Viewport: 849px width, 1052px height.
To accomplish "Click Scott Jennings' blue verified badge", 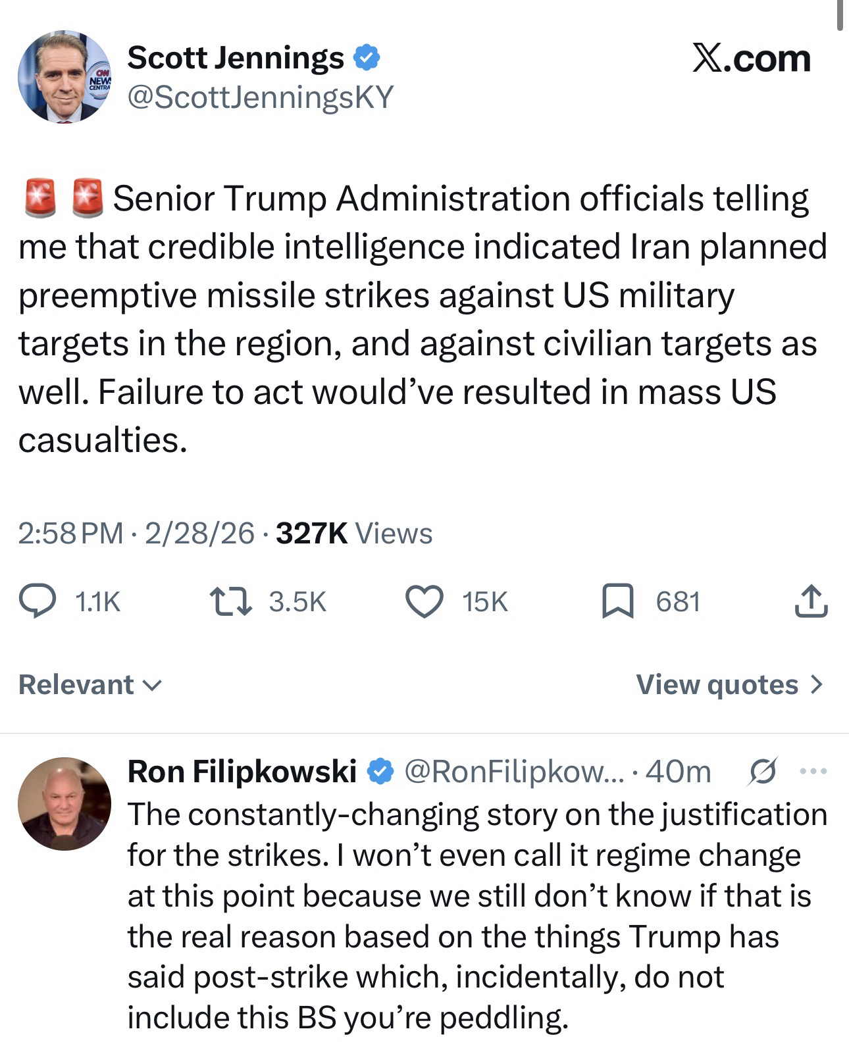I will pyautogui.click(x=367, y=58).
